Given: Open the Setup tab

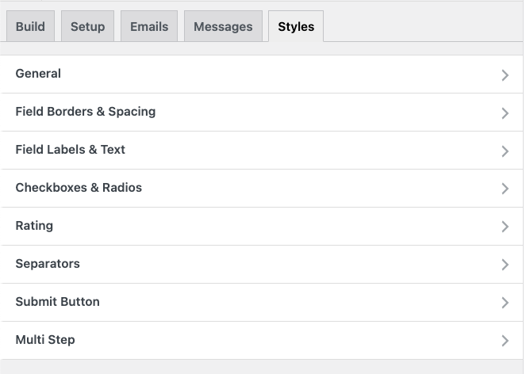Looking at the screenshot, I should tap(87, 26).
